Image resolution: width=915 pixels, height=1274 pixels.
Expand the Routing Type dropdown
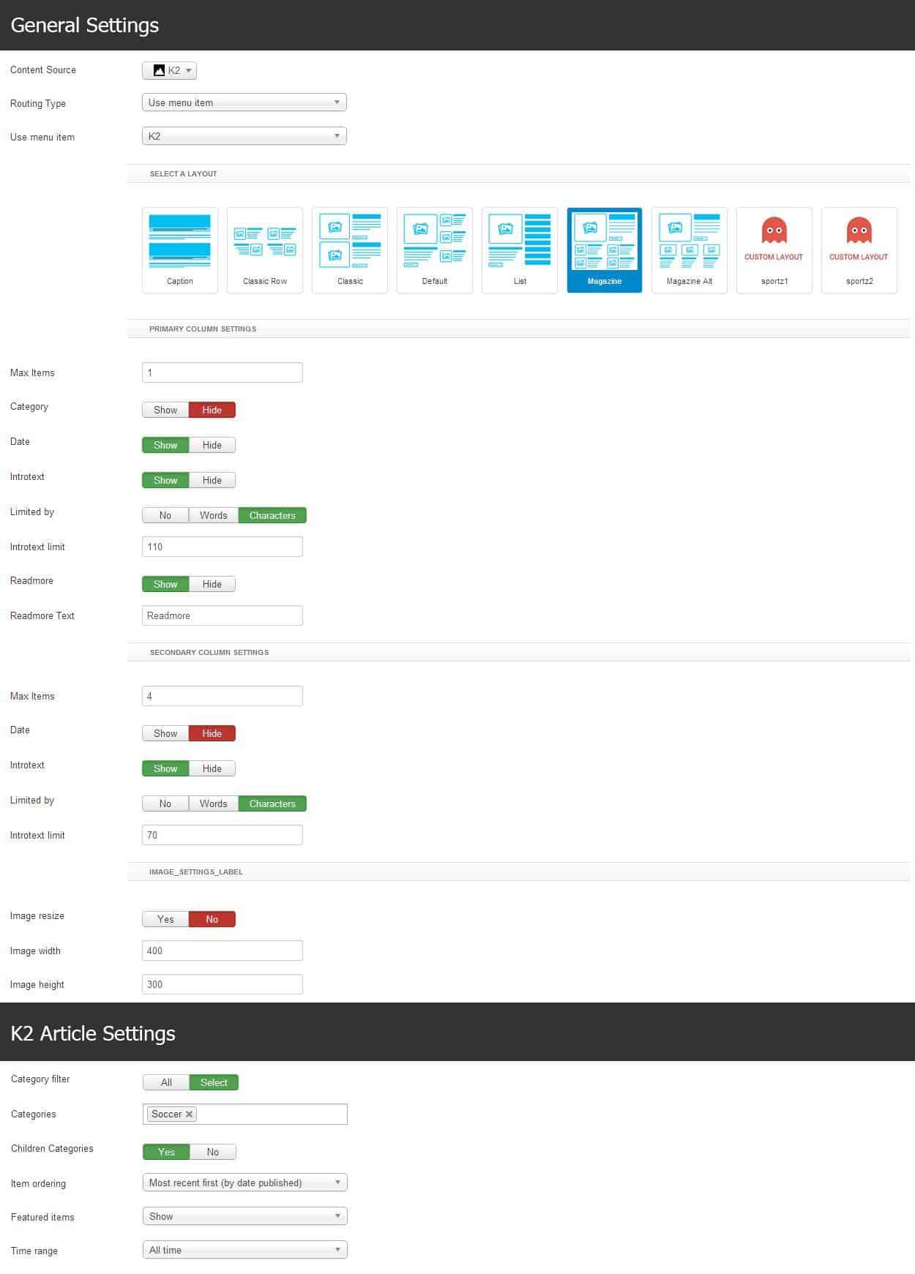(x=244, y=102)
